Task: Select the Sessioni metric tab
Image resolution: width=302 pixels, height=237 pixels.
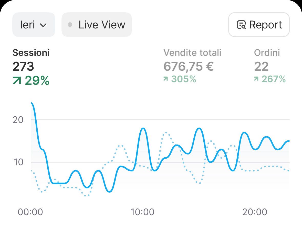Action: pyautogui.click(x=31, y=53)
